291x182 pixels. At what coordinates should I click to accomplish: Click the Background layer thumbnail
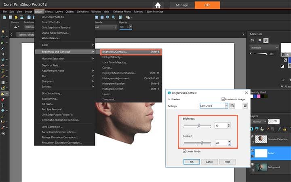tap(261, 167)
